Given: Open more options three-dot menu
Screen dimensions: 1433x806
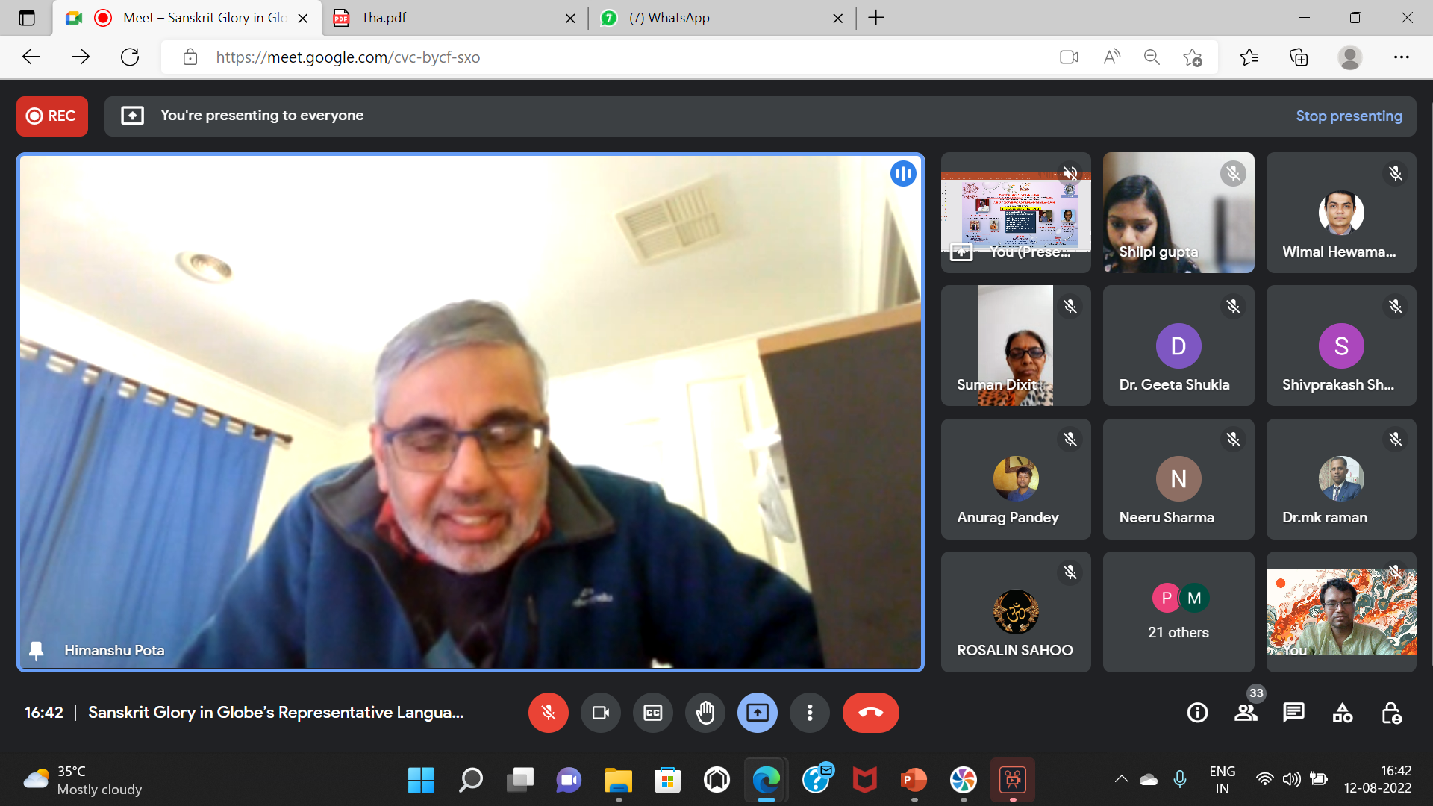Looking at the screenshot, I should (809, 713).
